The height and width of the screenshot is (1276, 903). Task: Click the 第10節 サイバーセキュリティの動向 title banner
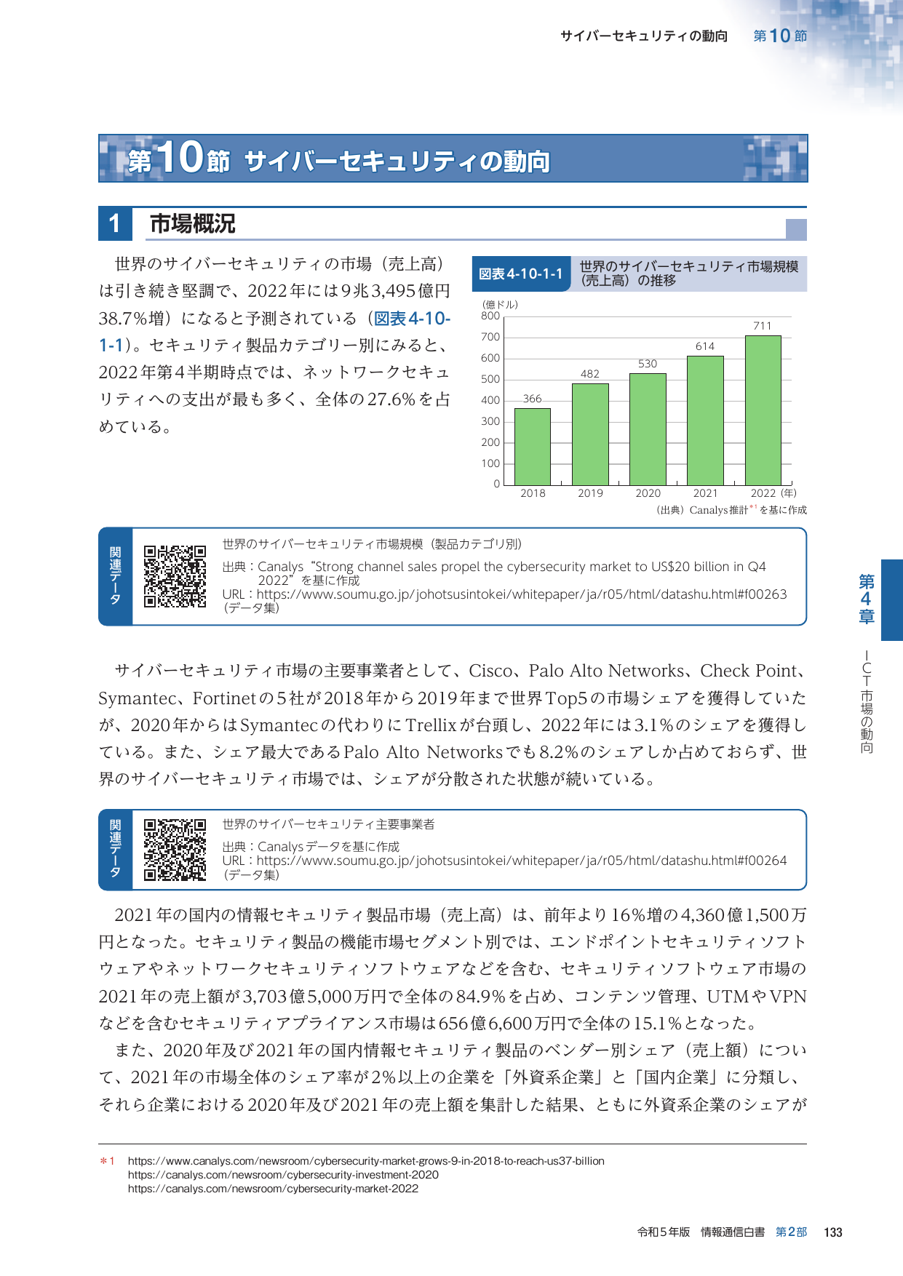click(x=453, y=158)
